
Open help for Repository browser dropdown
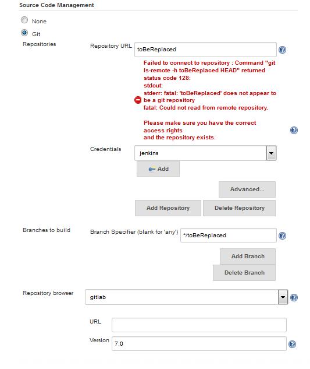pos(294,297)
